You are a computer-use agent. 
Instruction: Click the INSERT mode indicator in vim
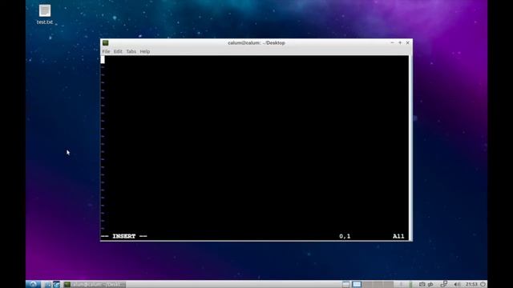124,236
